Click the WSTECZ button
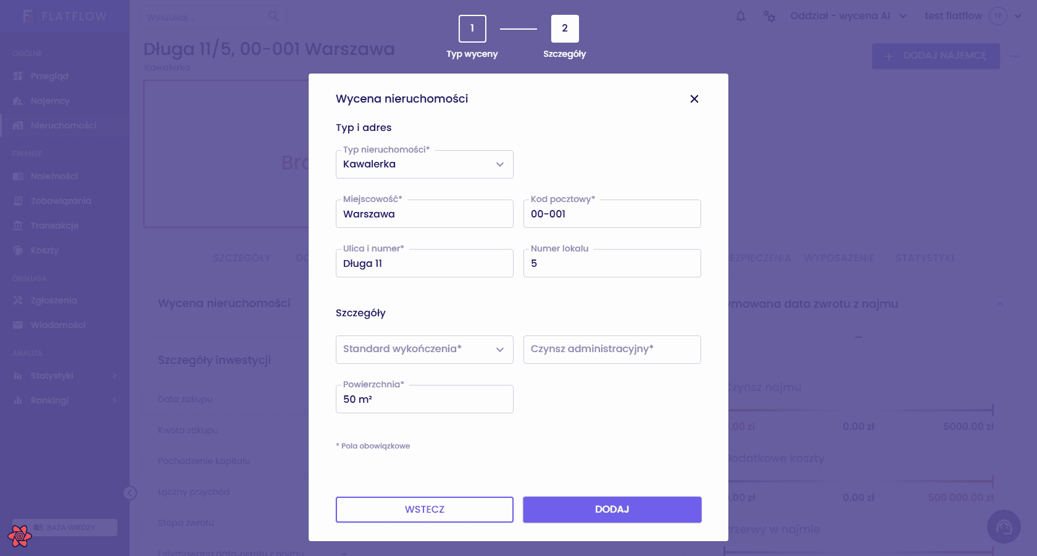1037x556 pixels. pos(425,510)
